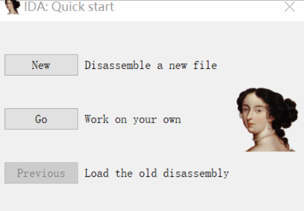
Task: Dismiss the dialog with the X
Action: point(289,7)
